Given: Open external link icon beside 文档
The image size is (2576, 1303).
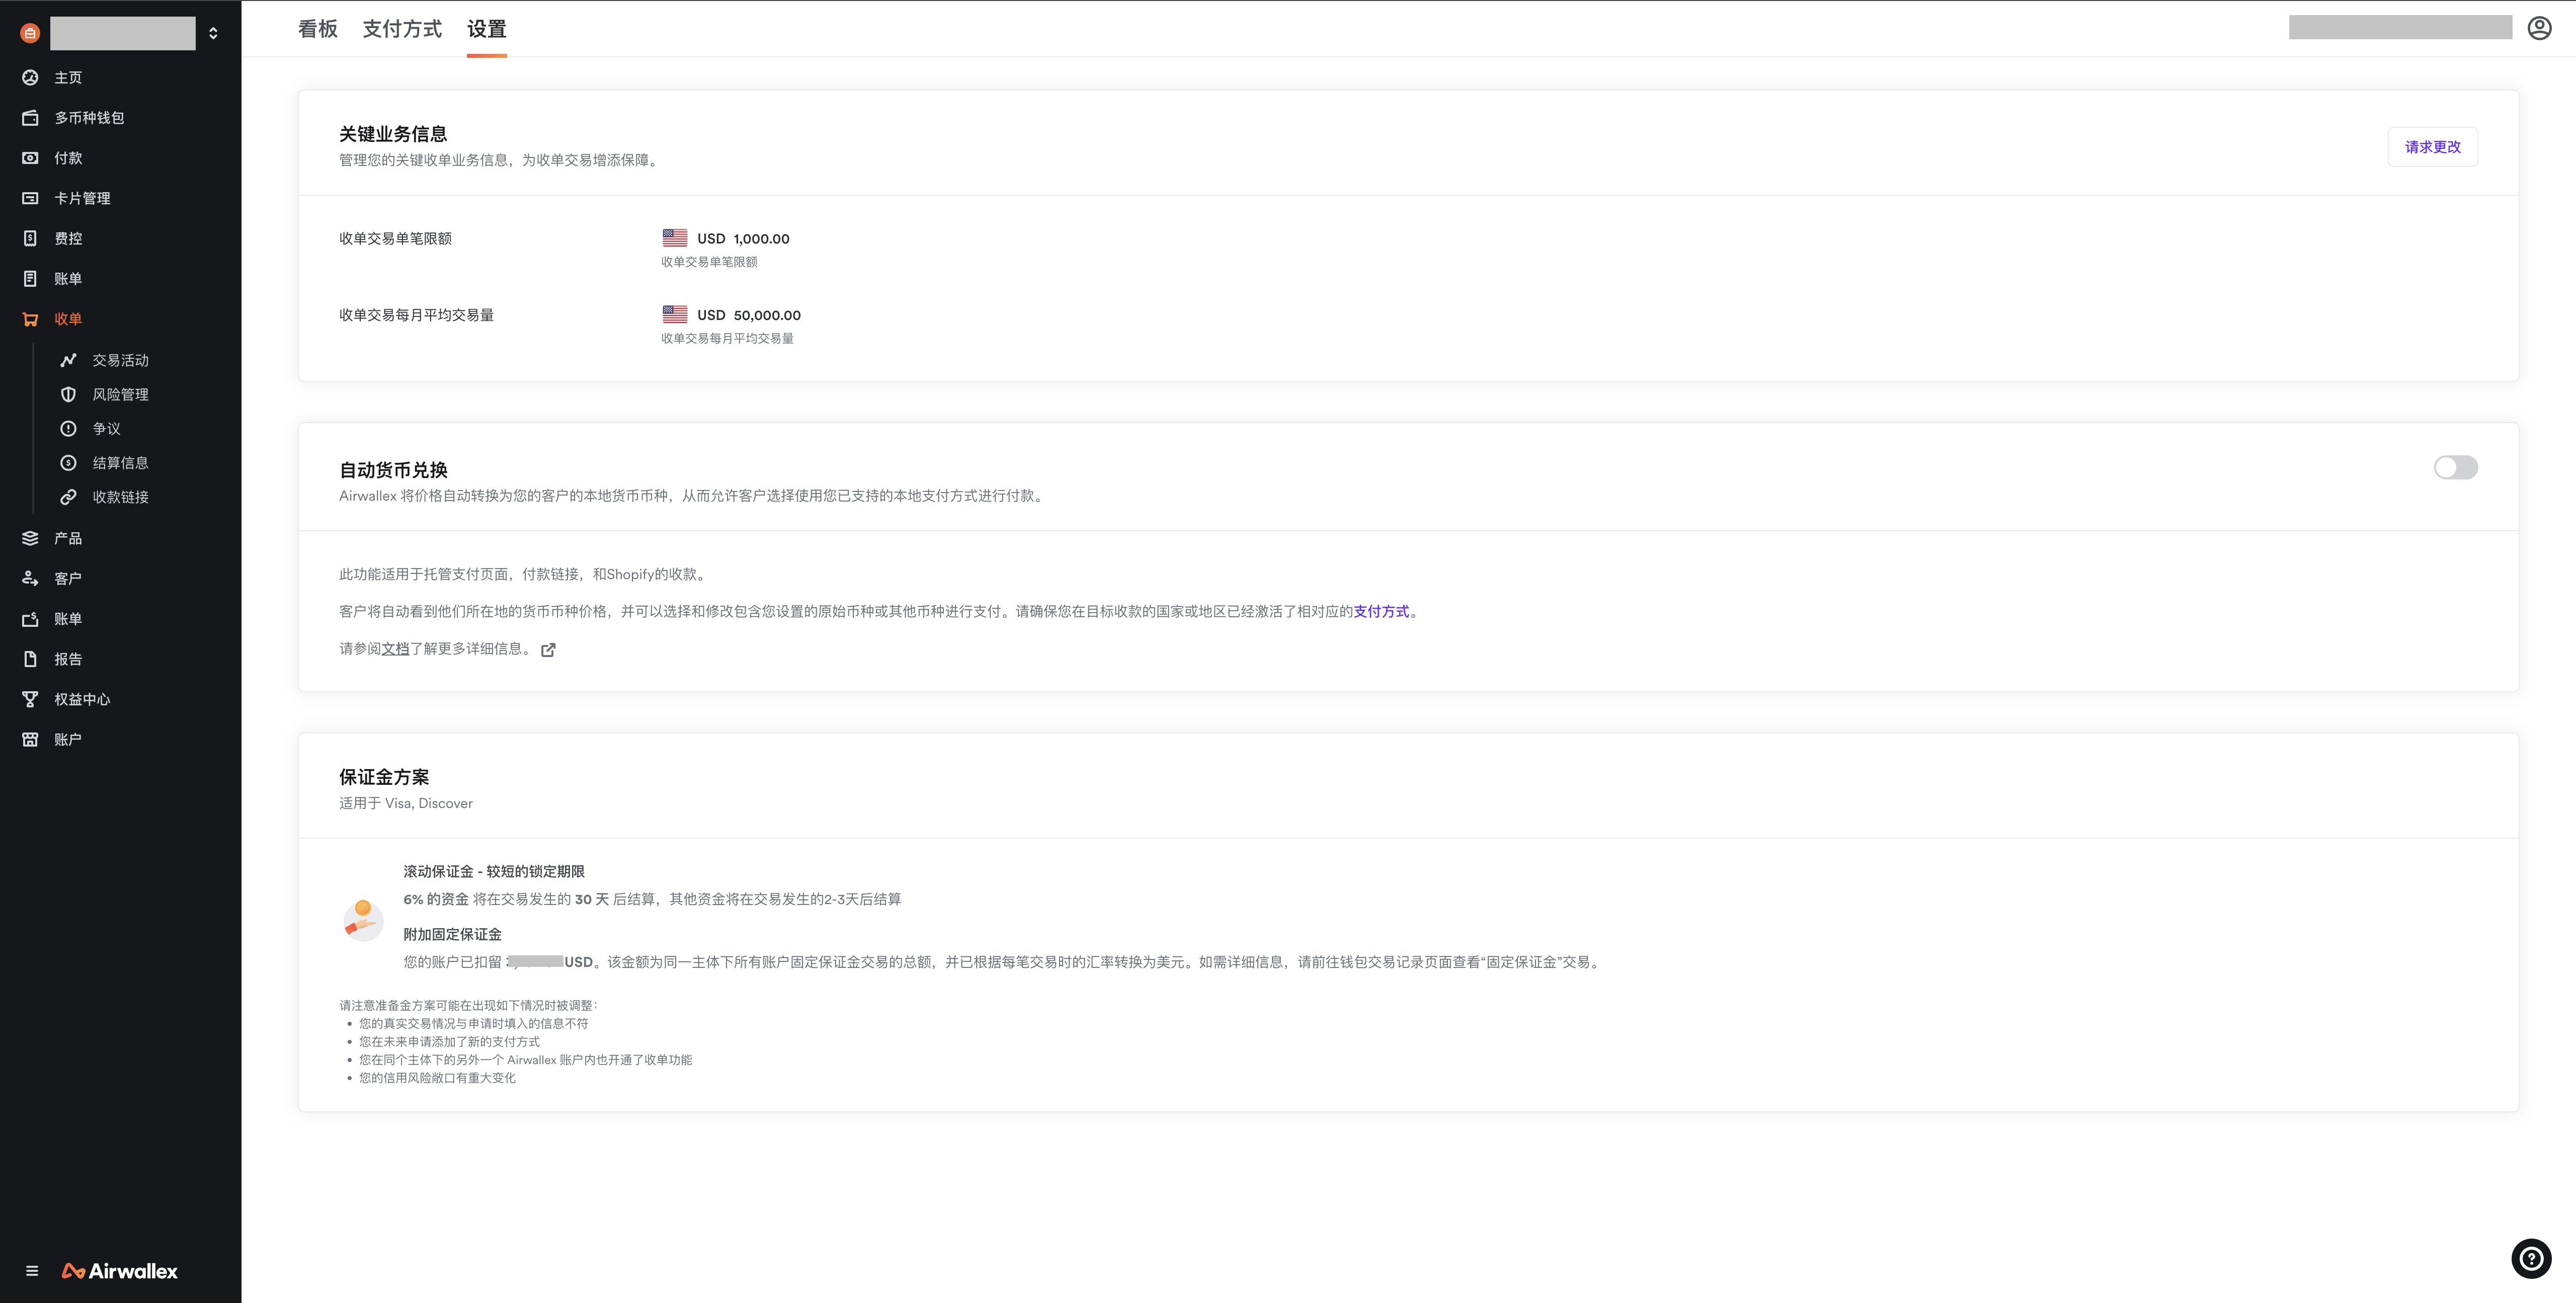Looking at the screenshot, I should [548, 650].
